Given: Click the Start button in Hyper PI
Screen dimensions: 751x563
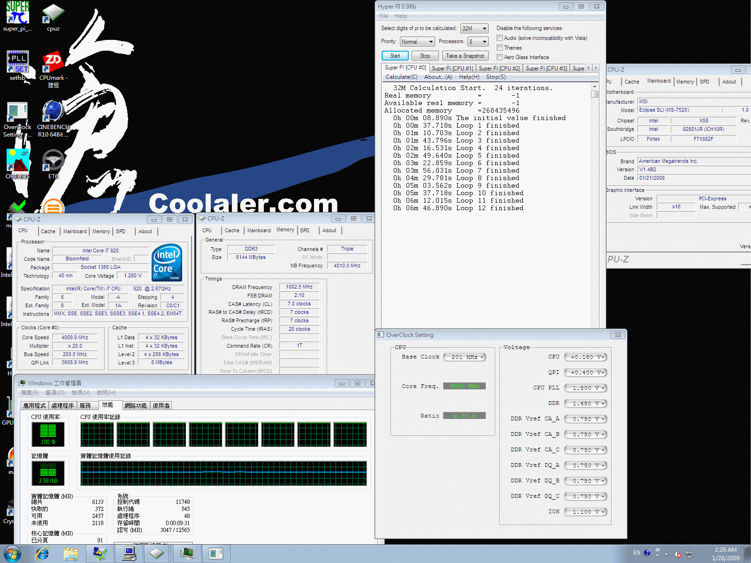Looking at the screenshot, I should [395, 56].
